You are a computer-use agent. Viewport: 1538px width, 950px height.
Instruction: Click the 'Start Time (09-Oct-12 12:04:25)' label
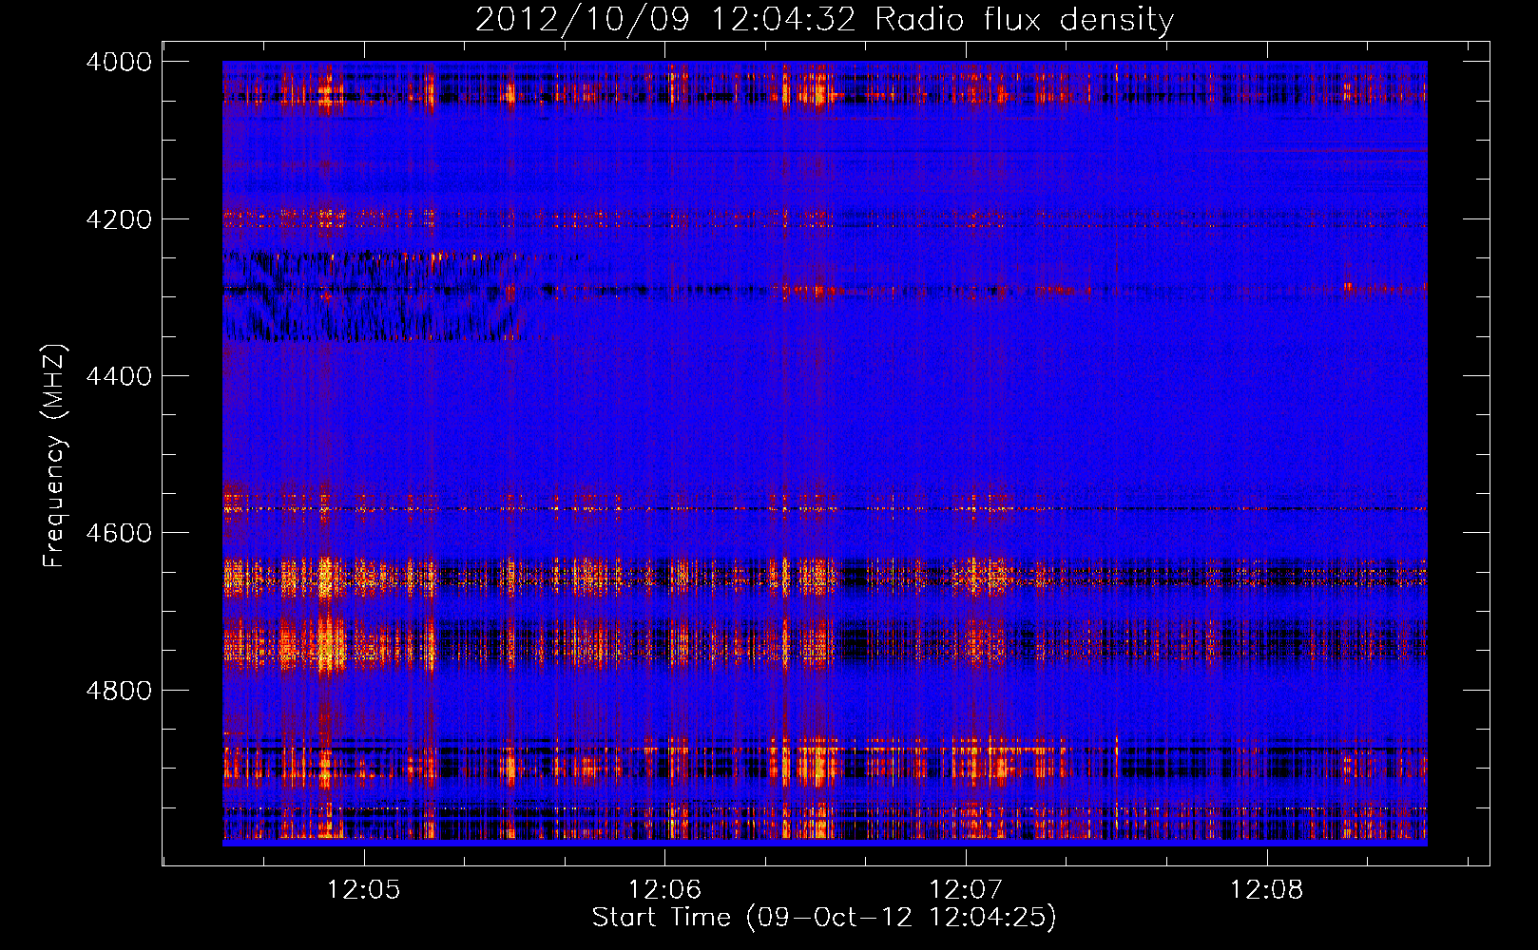(824, 918)
